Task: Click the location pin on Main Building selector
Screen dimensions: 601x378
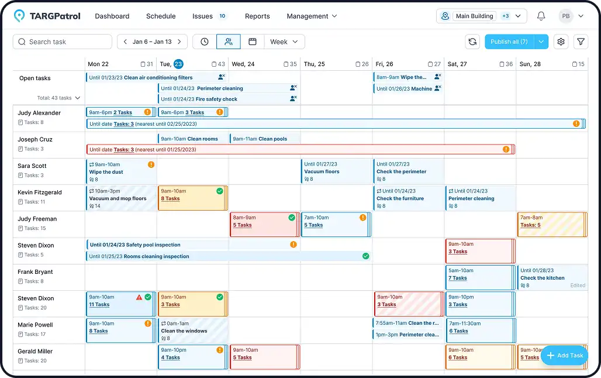Action: click(445, 16)
